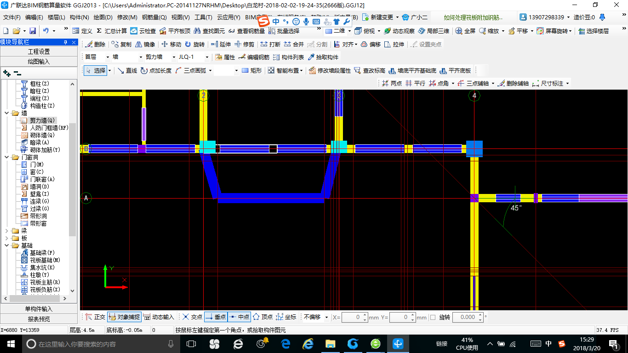This screenshot has height=353, width=628.
Task: Open 属性 properties panel
Action: (x=225, y=57)
